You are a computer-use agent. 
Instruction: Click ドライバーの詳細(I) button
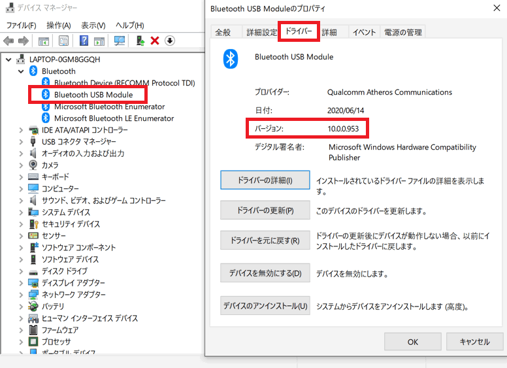click(x=265, y=180)
